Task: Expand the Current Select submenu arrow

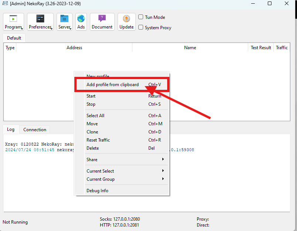Action: point(163,171)
